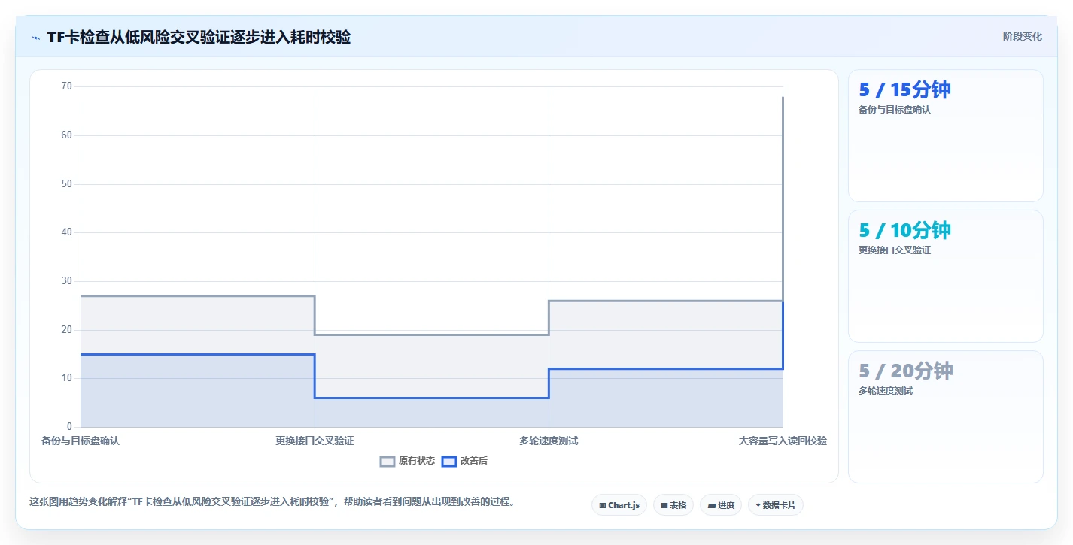This screenshot has height=545, width=1073.
Task: Select the 进度 tag chip
Action: pyautogui.click(x=721, y=505)
